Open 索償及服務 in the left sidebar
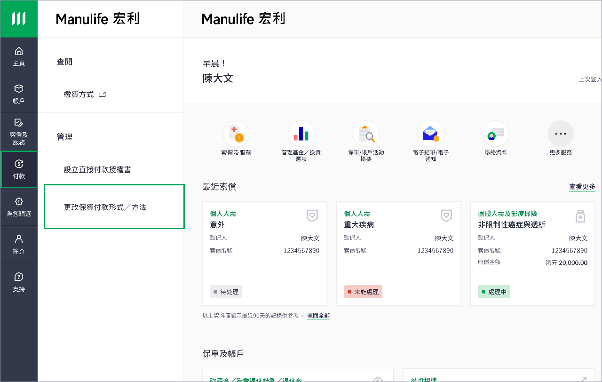 pyautogui.click(x=19, y=132)
